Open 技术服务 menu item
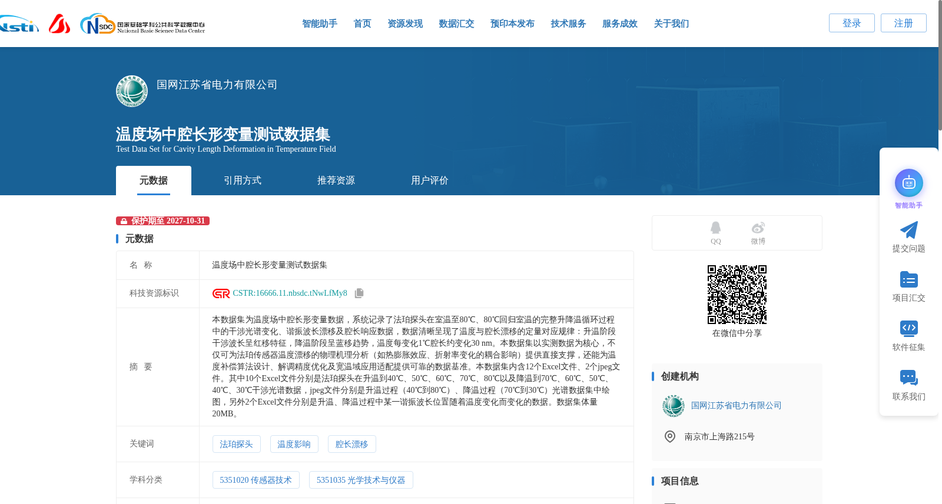Screen dimensions: 942x504 click(x=568, y=24)
